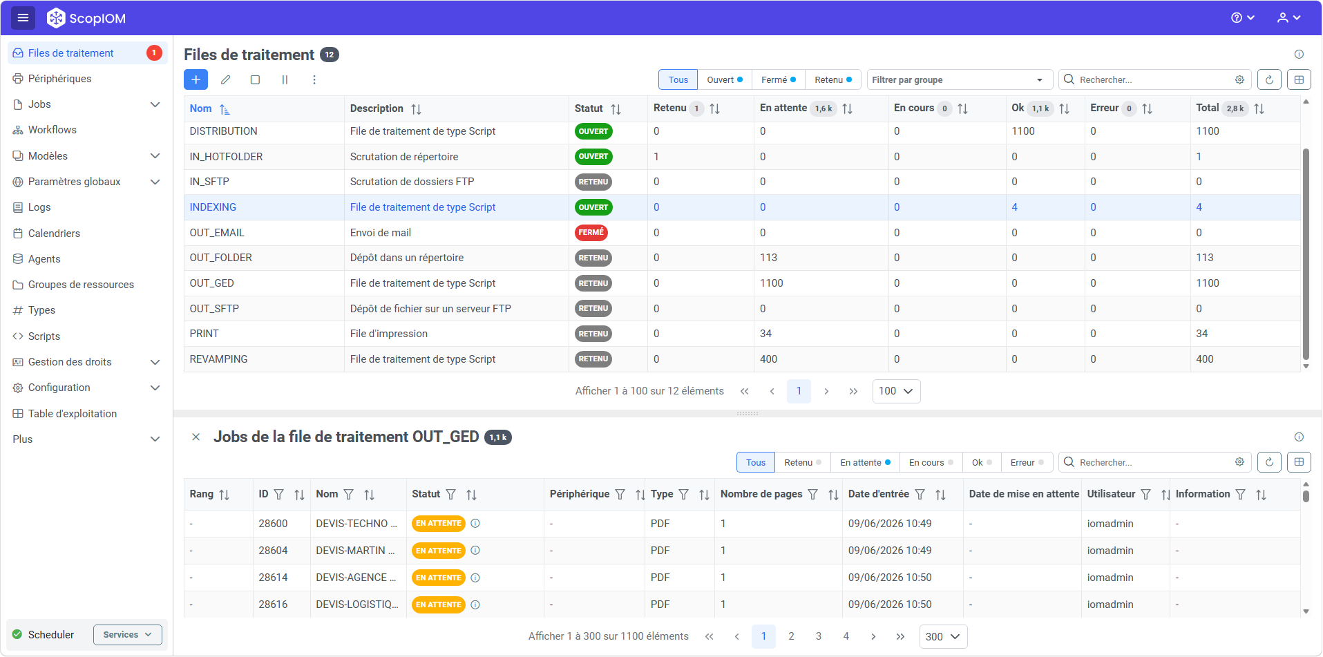Open column layout for jobs table

click(x=1299, y=462)
